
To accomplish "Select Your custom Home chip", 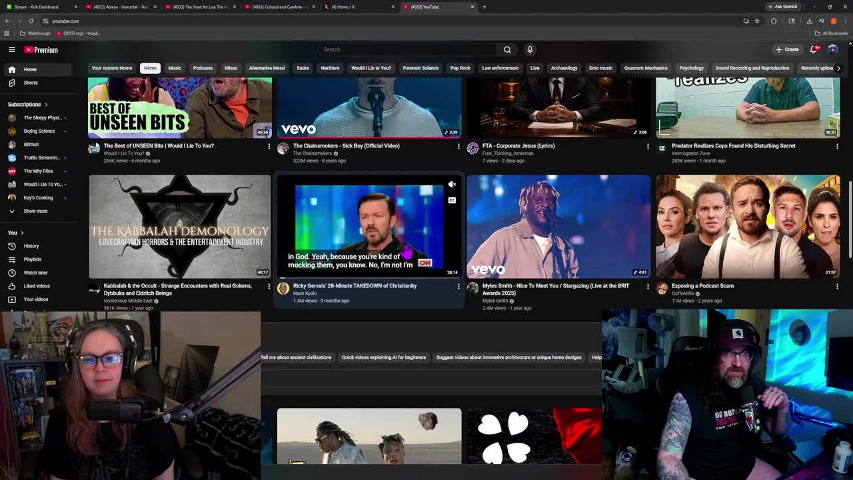I will 112,68.
